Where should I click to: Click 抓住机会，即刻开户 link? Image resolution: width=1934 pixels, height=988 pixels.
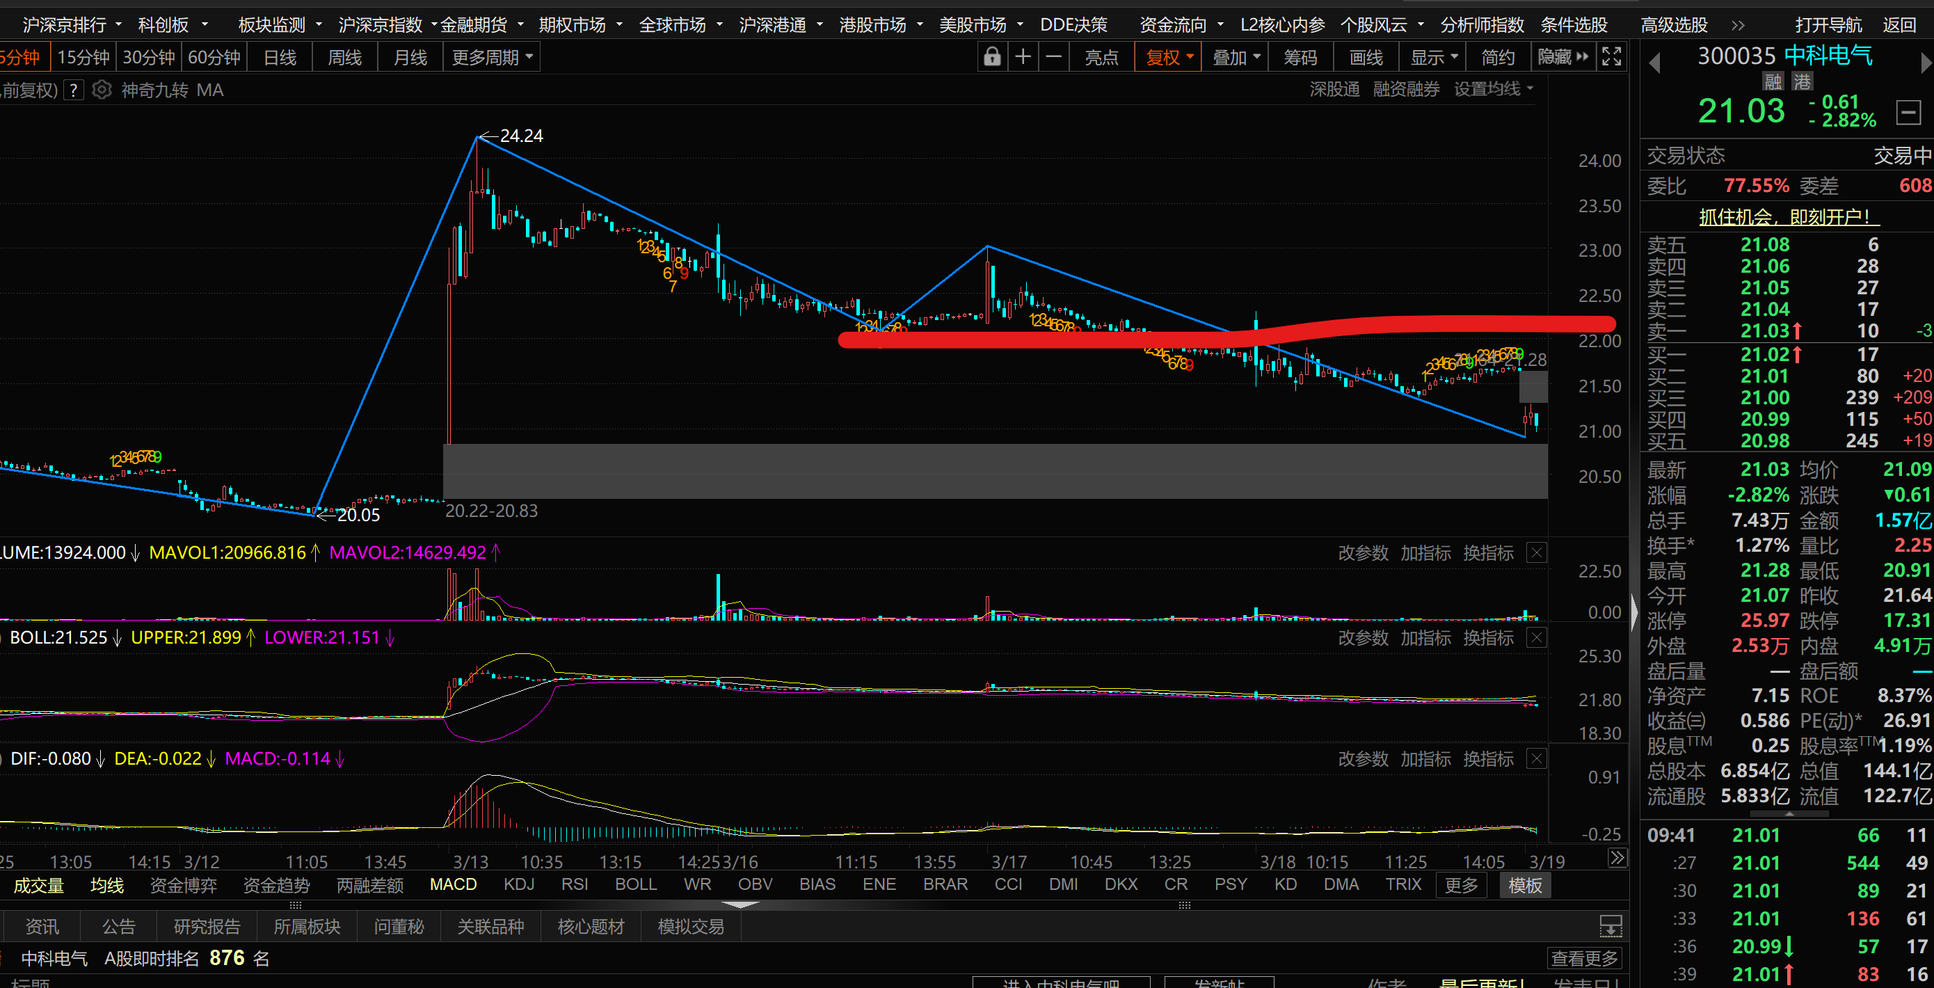tap(1789, 217)
